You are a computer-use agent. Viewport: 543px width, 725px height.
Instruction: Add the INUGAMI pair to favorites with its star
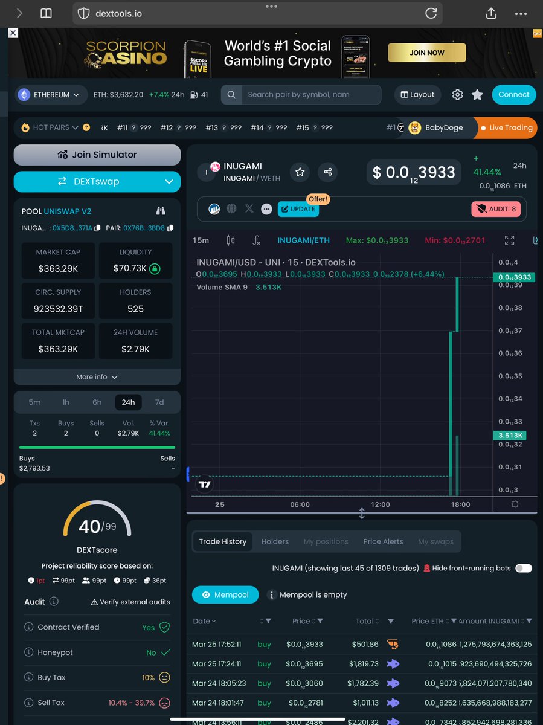(300, 172)
